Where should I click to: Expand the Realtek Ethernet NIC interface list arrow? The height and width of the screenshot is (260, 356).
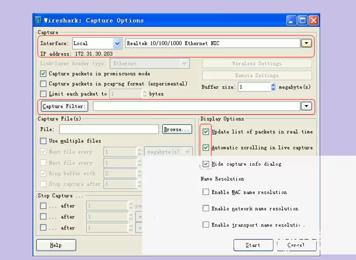[x=306, y=43]
